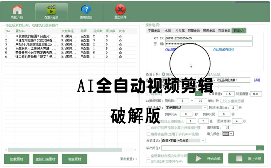Toggle 全部素材合成完毕后关机 checkbox
The height and width of the screenshot is (168, 271).
pyautogui.click(x=148, y=156)
